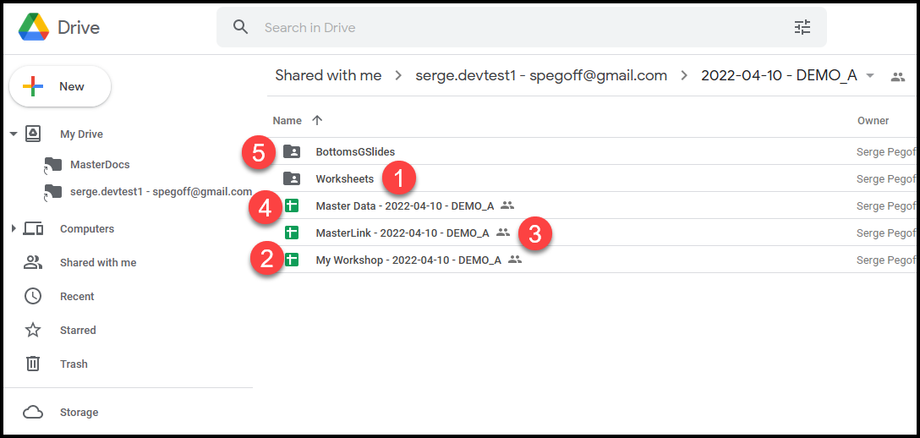This screenshot has width=920, height=438.
Task: Select the MasterLink - 2022-04-10 - DEMO_A file
Action: [402, 233]
